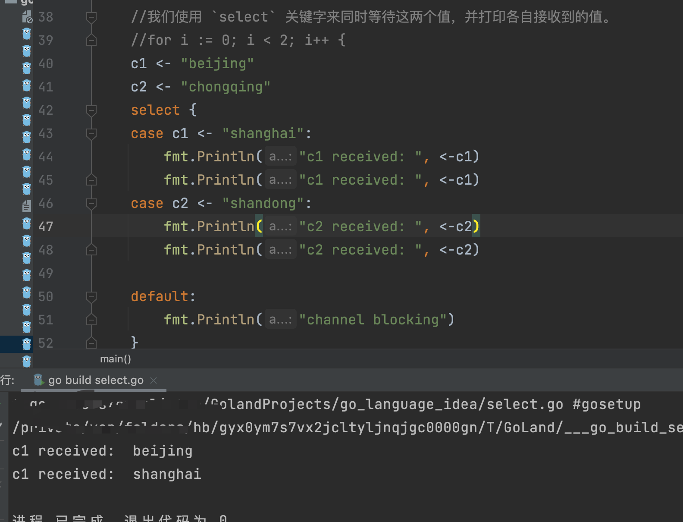Click console output 'c1 received: beijing'
Viewport: 683px width, 522px height.
point(102,451)
